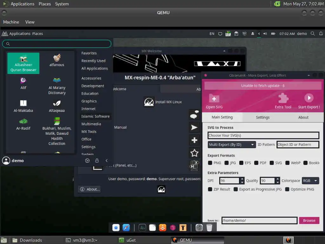Decrease the Quality spinner value
The width and height of the screenshot is (325, 244).
(278, 182)
